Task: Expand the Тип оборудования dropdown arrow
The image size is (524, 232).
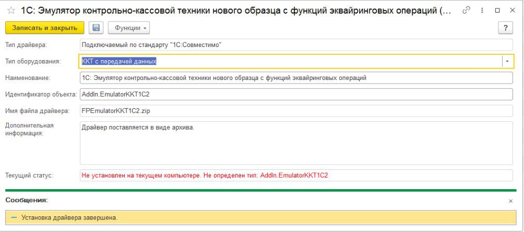Action: coord(507,61)
